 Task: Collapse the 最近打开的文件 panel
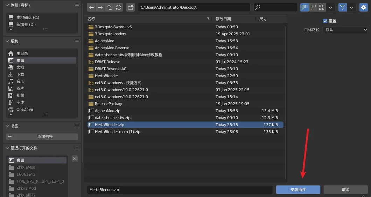[7, 148]
